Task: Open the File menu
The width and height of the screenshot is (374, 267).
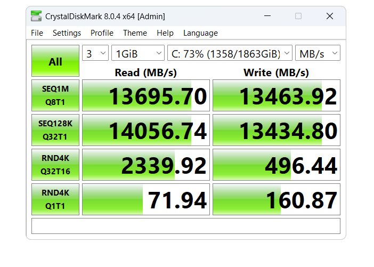Action: click(37, 33)
